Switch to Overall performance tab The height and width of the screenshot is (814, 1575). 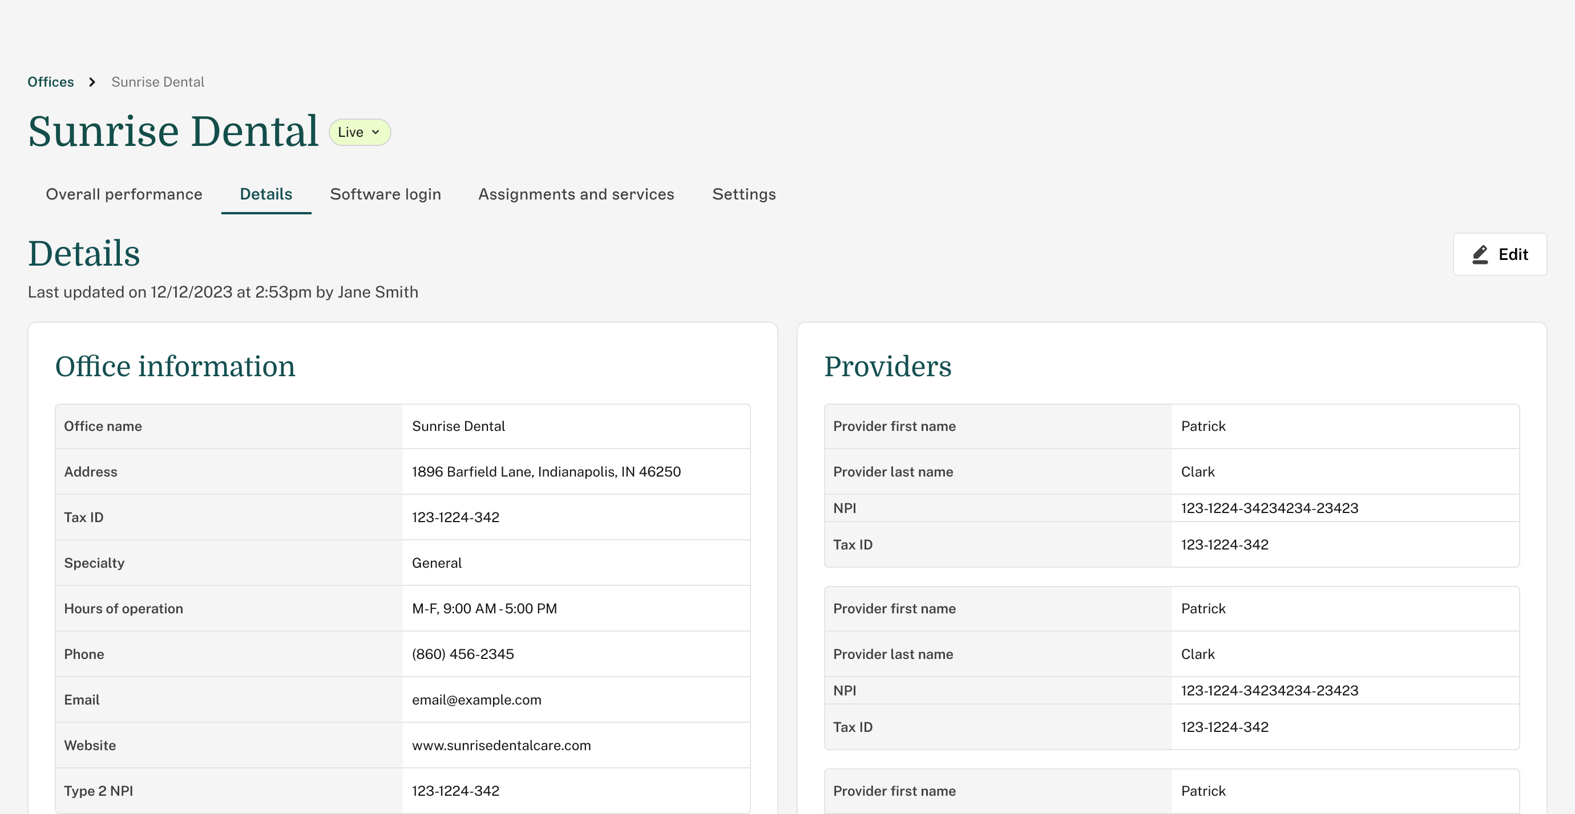pos(124,194)
